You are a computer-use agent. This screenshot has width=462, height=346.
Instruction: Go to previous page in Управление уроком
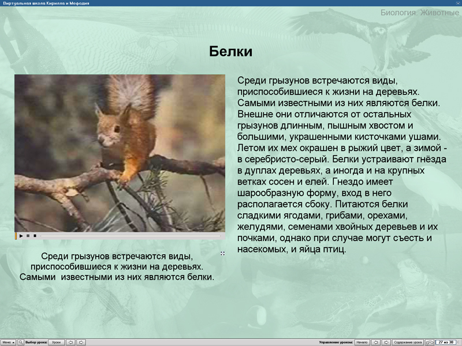376,342
